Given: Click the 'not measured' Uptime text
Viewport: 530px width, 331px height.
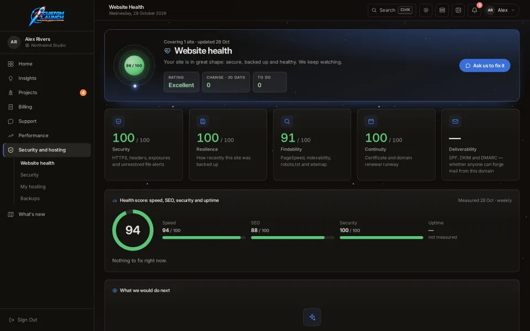Looking at the screenshot, I should point(442,237).
